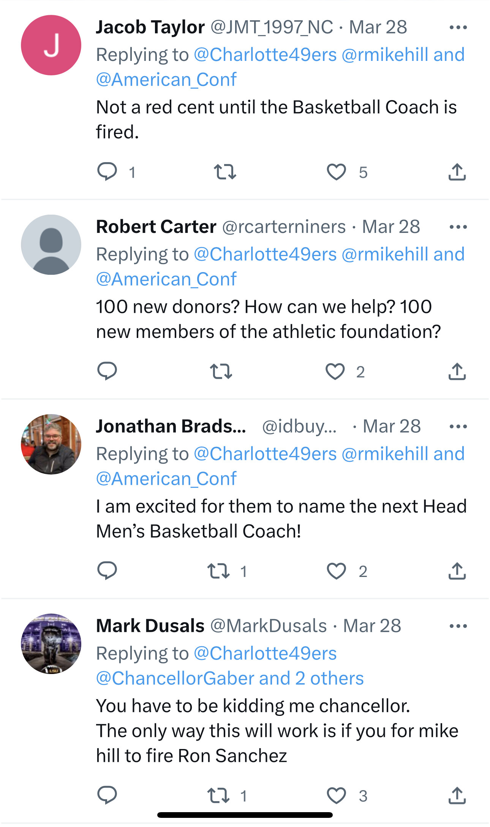Retweet Jonathan Brads' tweet
Viewport: 490px width, 827px height.
(x=218, y=571)
